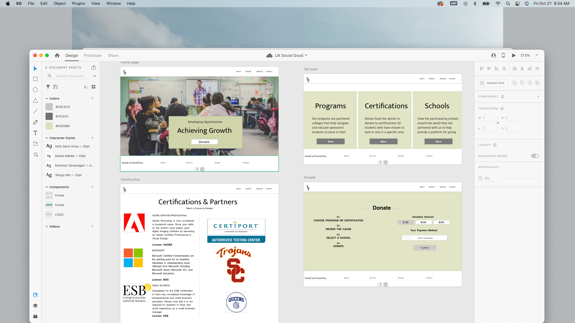
Task: Open the zoom level dropdown
Action: click(537, 55)
